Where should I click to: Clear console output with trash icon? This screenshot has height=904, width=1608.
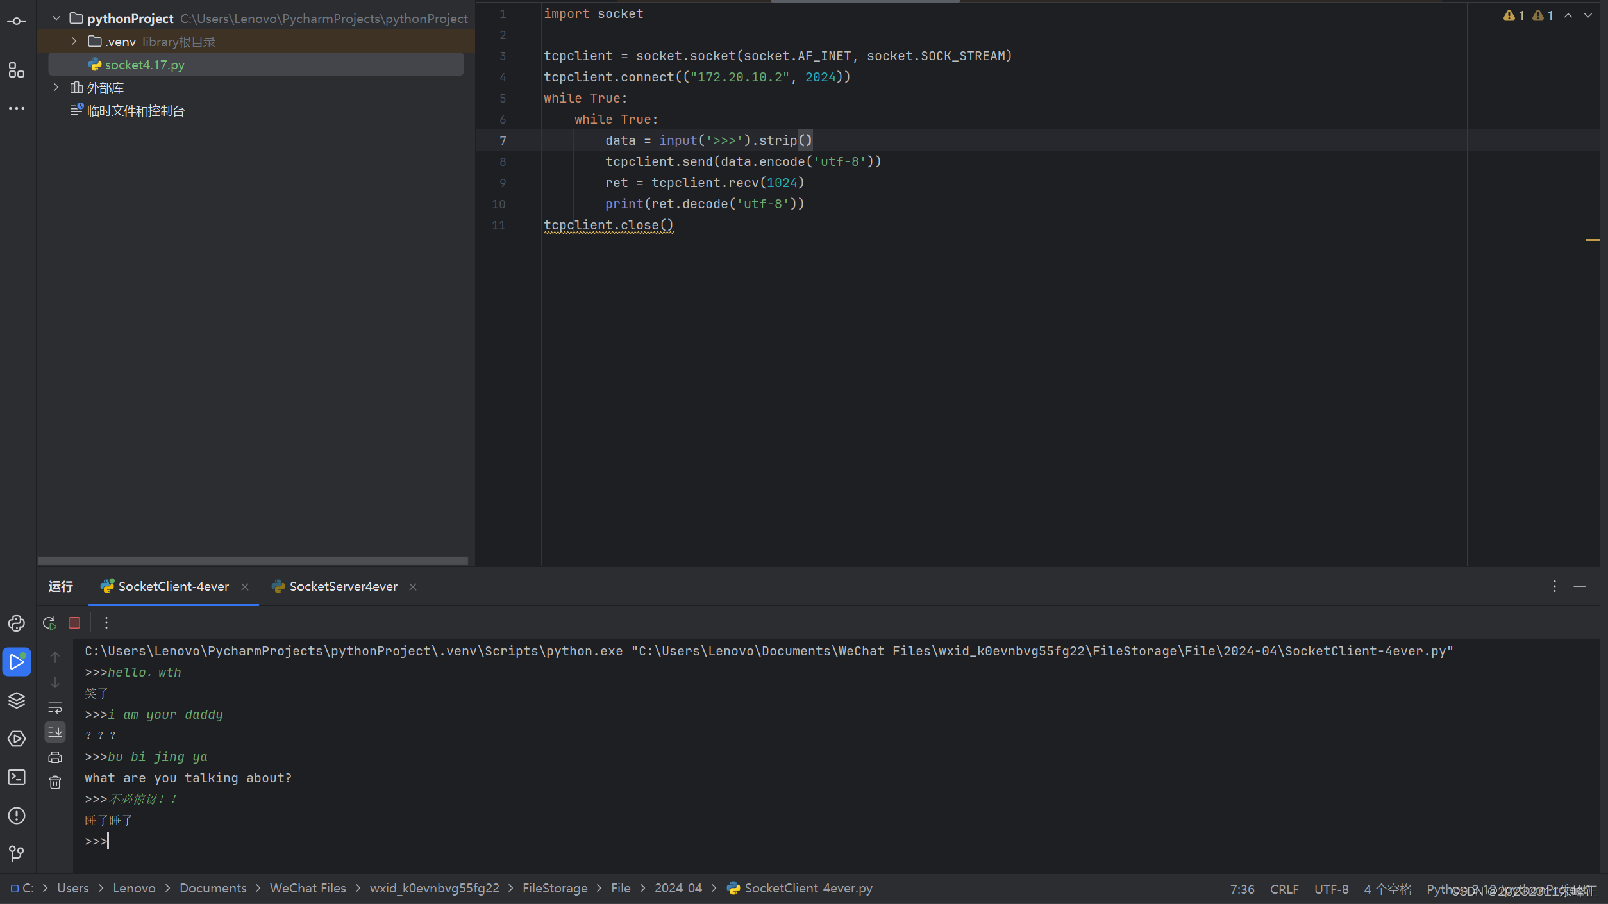[x=55, y=782]
